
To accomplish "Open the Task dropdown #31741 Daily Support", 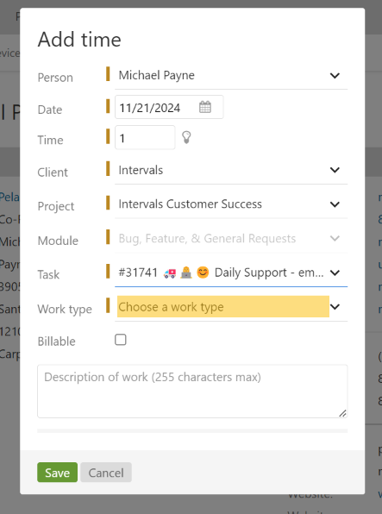I will tap(231, 273).
